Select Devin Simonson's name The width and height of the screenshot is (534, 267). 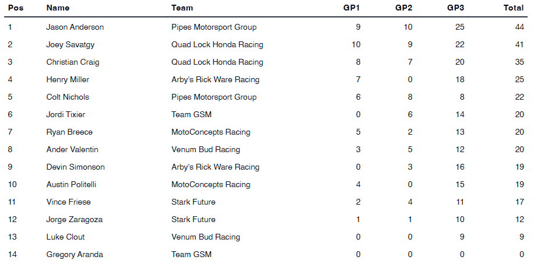76,167
